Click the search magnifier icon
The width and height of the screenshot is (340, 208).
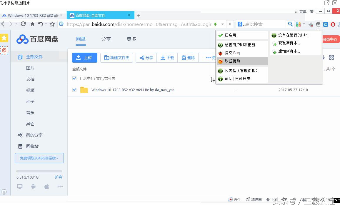(x=290, y=24)
